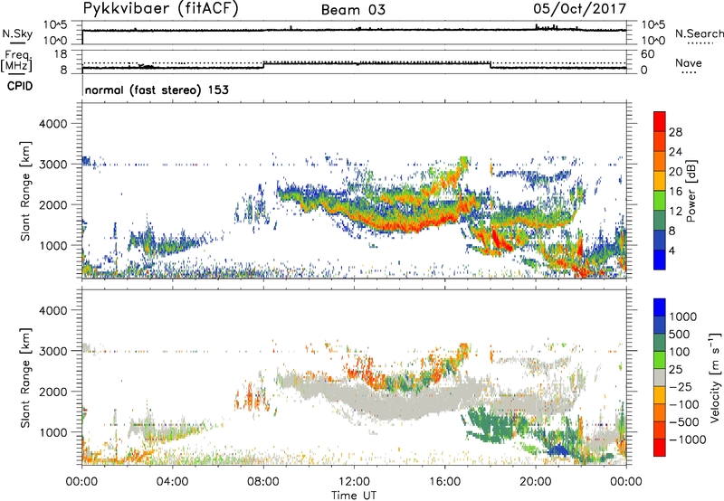Screen dimensions: 724x501
Task: Click the 'N.Search' legend label
Action: (x=699, y=33)
